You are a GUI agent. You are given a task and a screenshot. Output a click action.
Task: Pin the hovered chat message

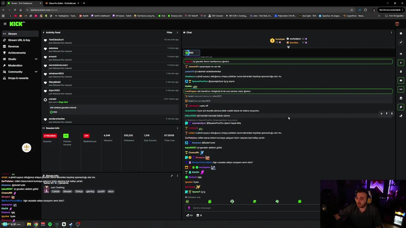click(x=386, y=113)
